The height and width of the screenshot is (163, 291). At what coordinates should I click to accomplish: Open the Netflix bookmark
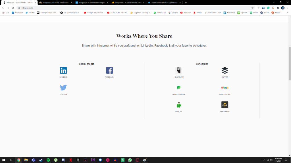(x=198, y=13)
